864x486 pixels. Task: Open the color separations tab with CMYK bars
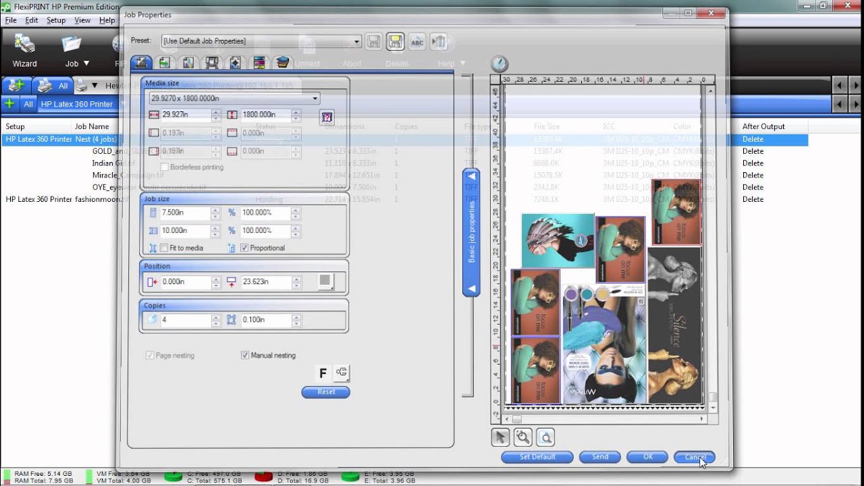pyautogui.click(x=259, y=63)
